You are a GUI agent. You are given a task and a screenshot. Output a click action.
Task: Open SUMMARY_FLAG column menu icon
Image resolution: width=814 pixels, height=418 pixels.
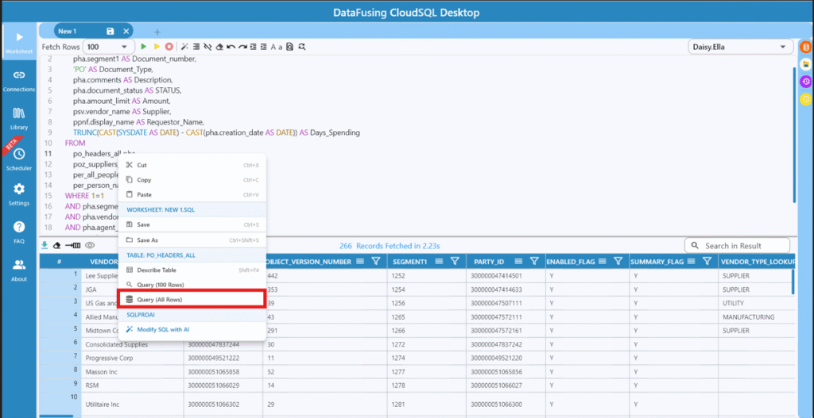[x=692, y=262]
